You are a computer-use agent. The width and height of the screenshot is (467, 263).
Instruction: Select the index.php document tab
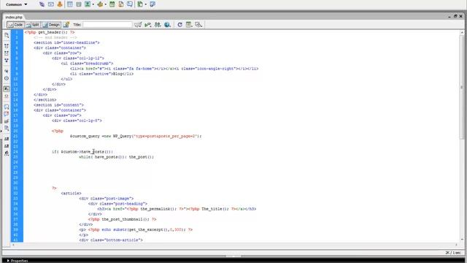tap(14, 18)
